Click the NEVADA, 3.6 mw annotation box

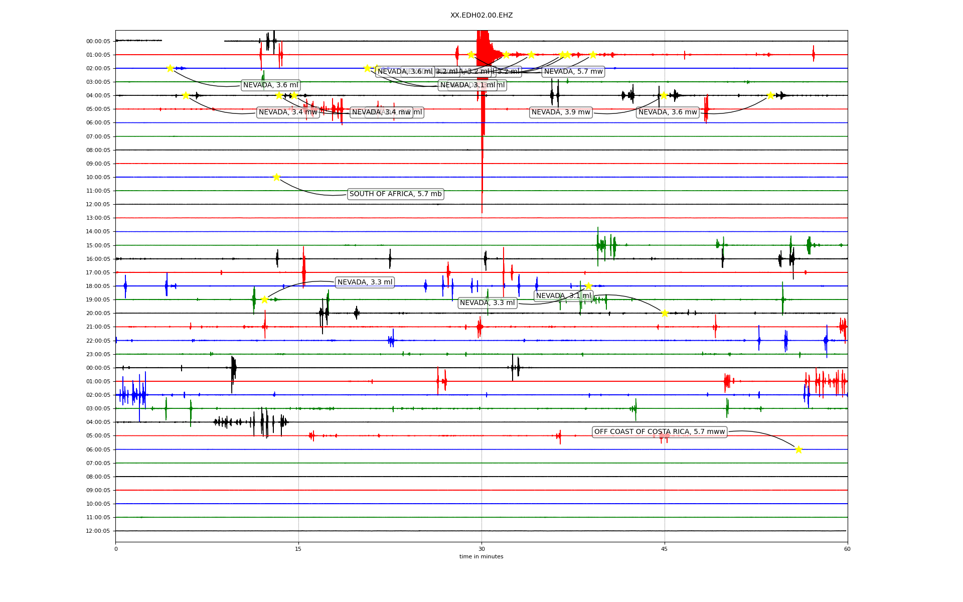tap(668, 112)
